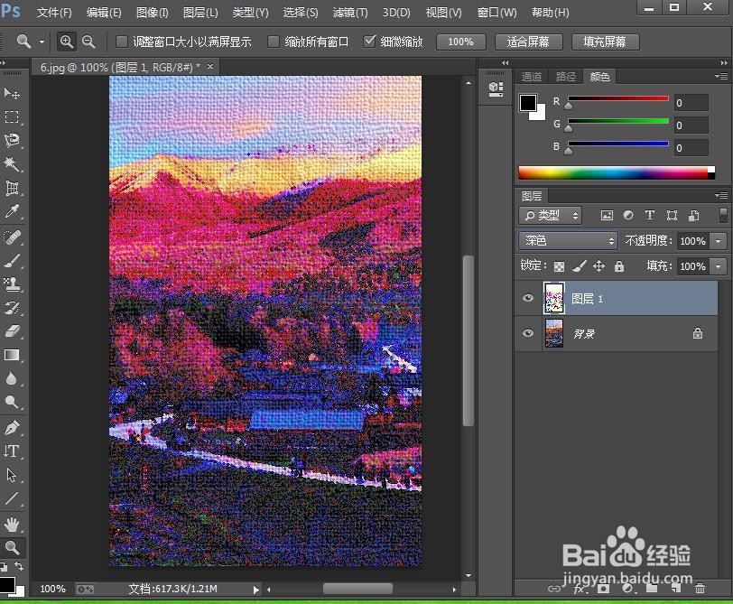Select the Move tool
Viewport: 733px width, 604px height.
tap(12, 93)
